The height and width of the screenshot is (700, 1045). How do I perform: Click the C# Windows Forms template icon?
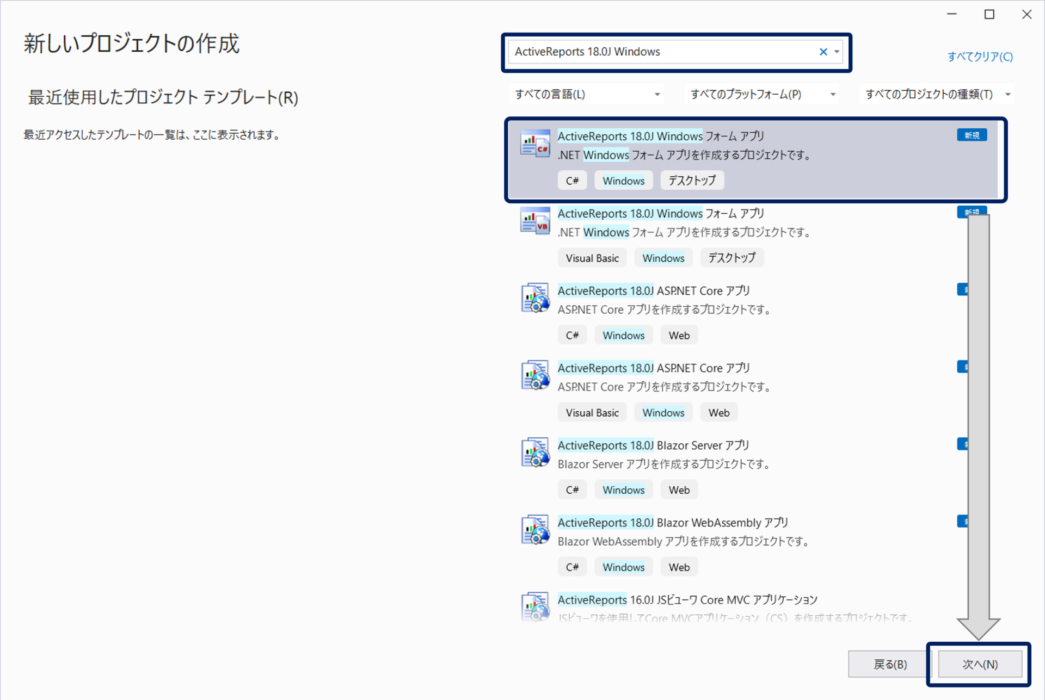click(534, 144)
